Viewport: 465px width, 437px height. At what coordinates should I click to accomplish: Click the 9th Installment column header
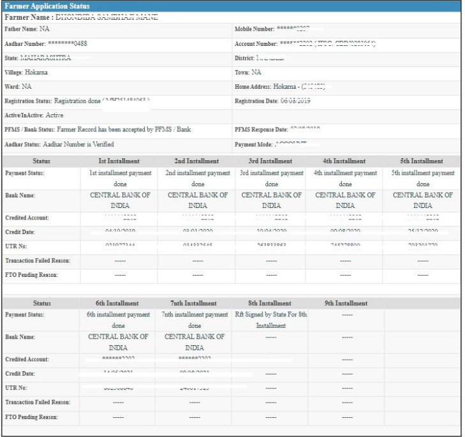point(346,303)
